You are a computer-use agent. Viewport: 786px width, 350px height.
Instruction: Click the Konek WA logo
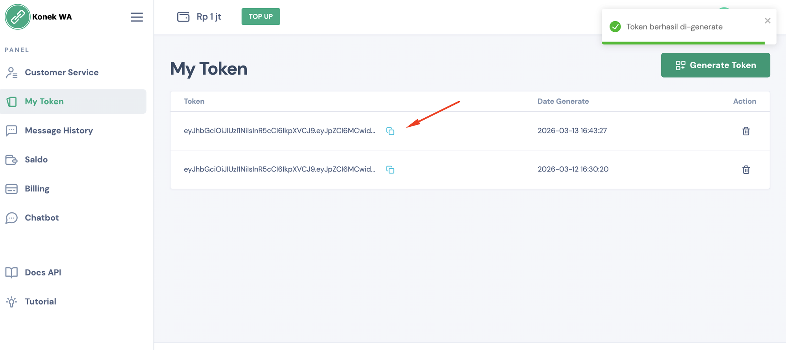coord(18,17)
